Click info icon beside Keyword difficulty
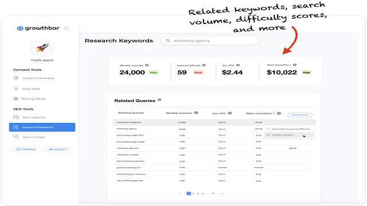Viewport: 367px width, 206px height. pyautogui.click(x=204, y=65)
